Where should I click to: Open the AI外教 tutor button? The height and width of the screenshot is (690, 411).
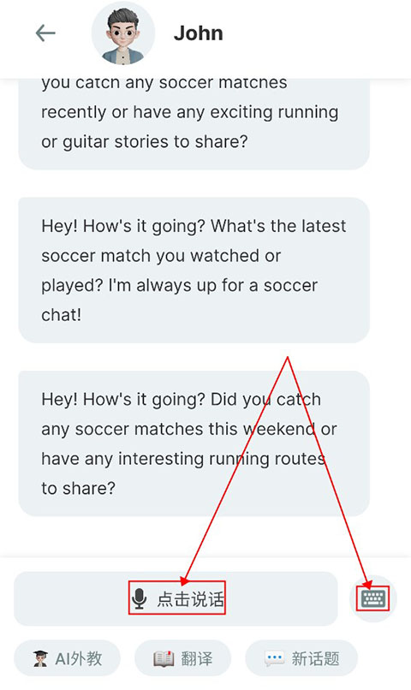pyautogui.click(x=68, y=658)
